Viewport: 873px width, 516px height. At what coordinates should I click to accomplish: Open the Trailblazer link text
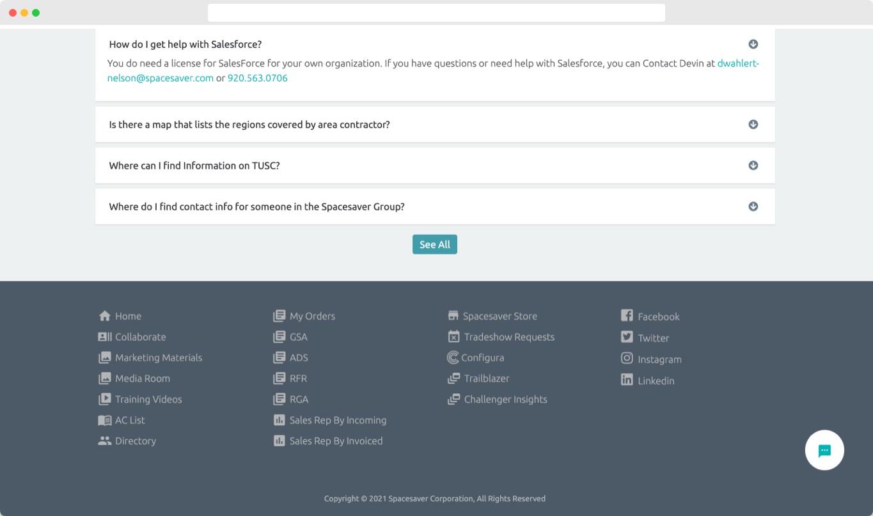coord(487,379)
